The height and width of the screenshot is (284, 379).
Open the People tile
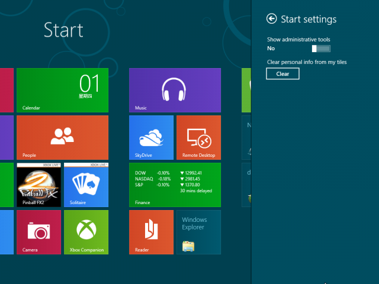point(62,137)
